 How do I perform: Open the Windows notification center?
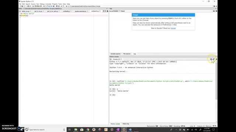[214, 129]
